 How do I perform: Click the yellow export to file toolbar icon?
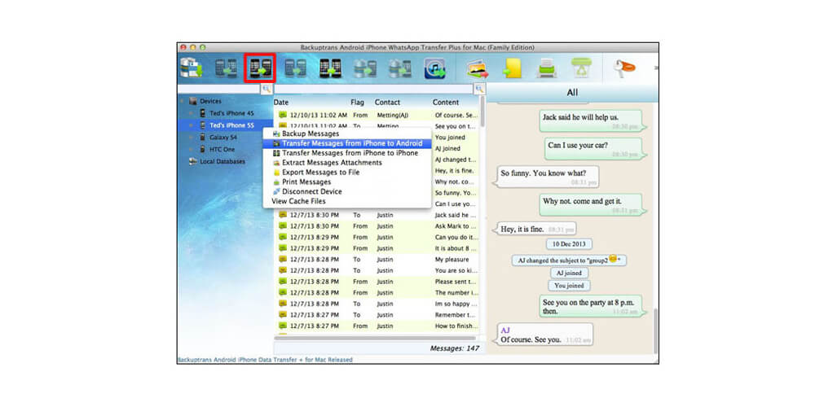point(512,68)
